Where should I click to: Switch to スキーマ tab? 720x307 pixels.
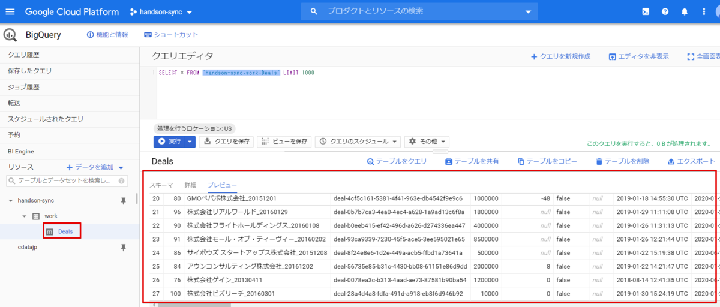coord(161,185)
